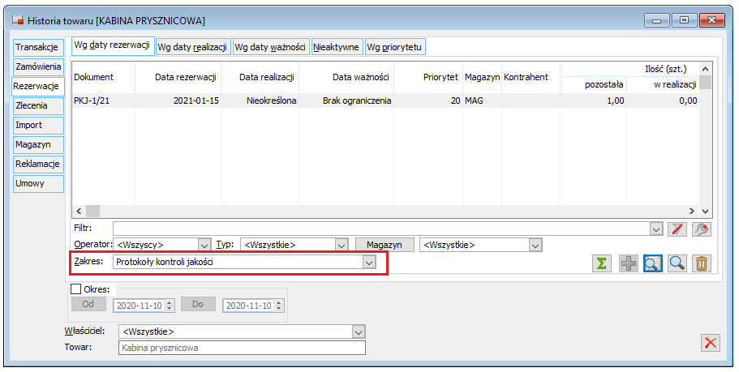Viewport: 739px width, 372px height.
Task: Switch to Import tab
Action: pyautogui.click(x=37, y=126)
